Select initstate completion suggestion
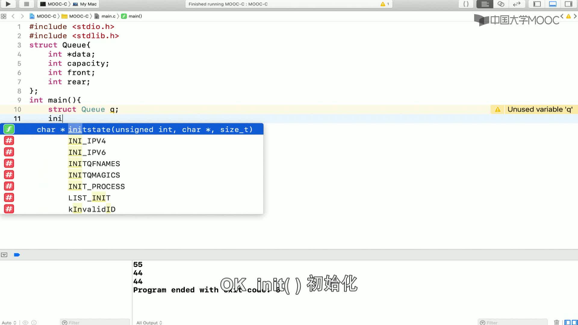Image resolution: width=578 pixels, height=325 pixels. click(132, 129)
